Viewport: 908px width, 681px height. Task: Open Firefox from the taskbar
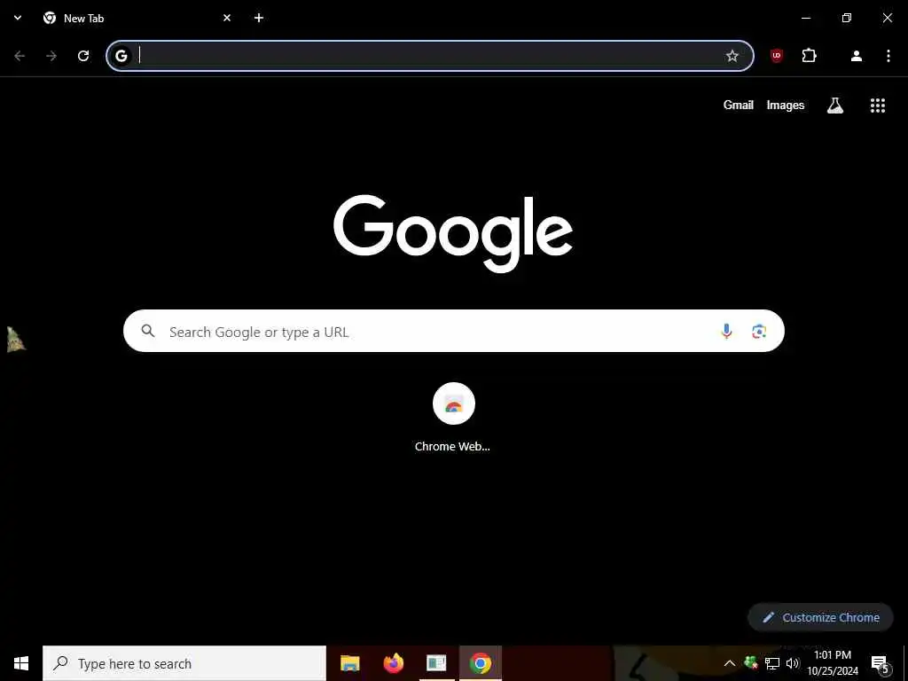(393, 663)
